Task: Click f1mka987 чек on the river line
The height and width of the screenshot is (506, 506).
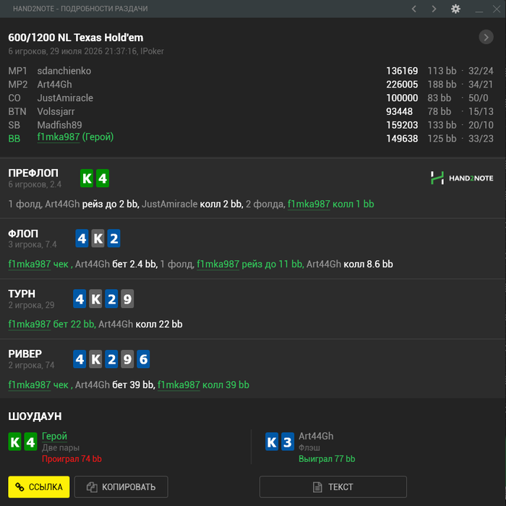Action: tap(38, 385)
